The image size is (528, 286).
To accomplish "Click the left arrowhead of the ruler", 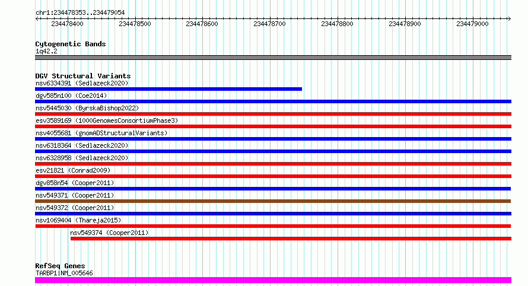I will pyautogui.click(x=37, y=19).
